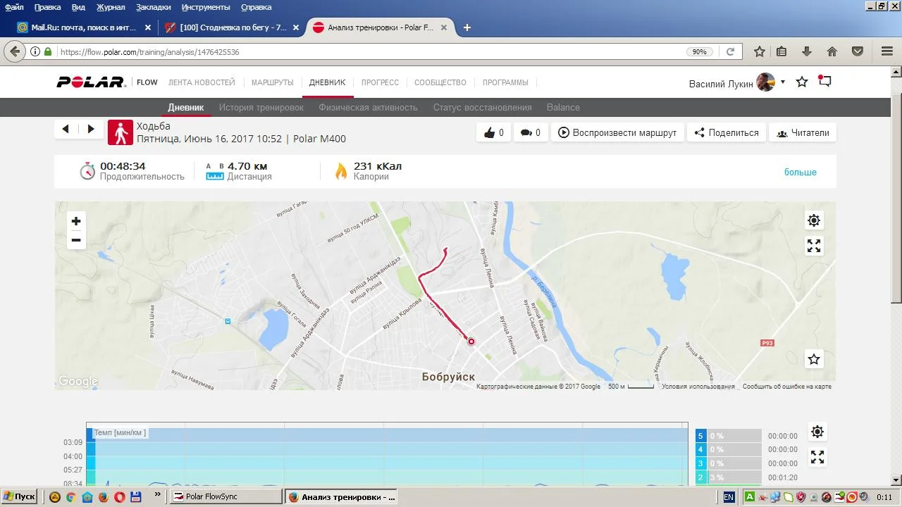Screen dimensions: 902x507
Task: Toggle heart rate zone 5 in chart
Action: (x=700, y=436)
